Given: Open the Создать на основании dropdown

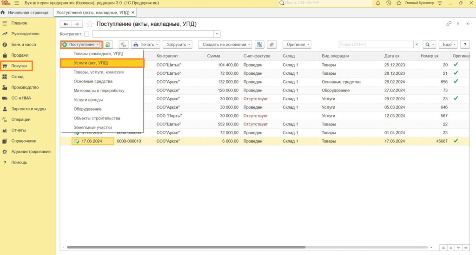Looking at the screenshot, I should click(x=225, y=45).
